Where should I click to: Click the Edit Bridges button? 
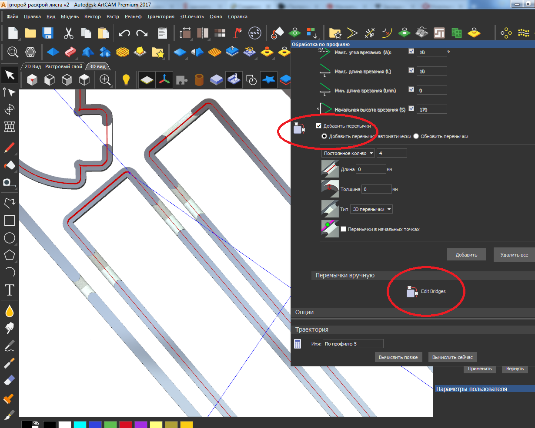click(427, 292)
